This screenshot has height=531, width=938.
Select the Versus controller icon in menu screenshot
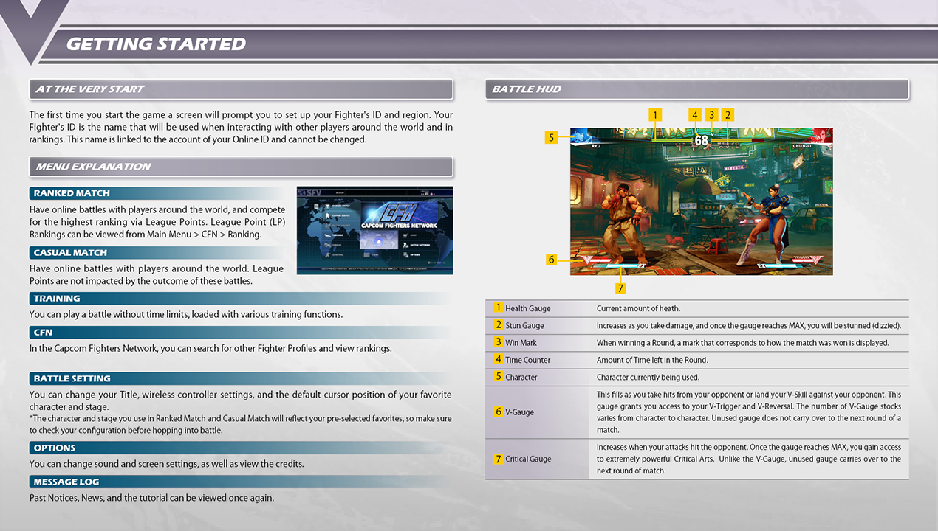click(327, 245)
